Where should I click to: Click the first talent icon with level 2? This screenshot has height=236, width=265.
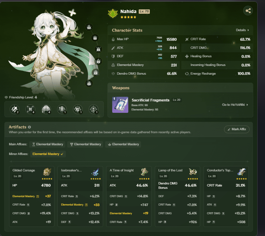pyautogui.click(x=15, y=109)
